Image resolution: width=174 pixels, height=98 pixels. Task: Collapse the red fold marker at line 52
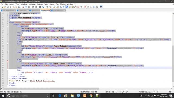[8, 61]
